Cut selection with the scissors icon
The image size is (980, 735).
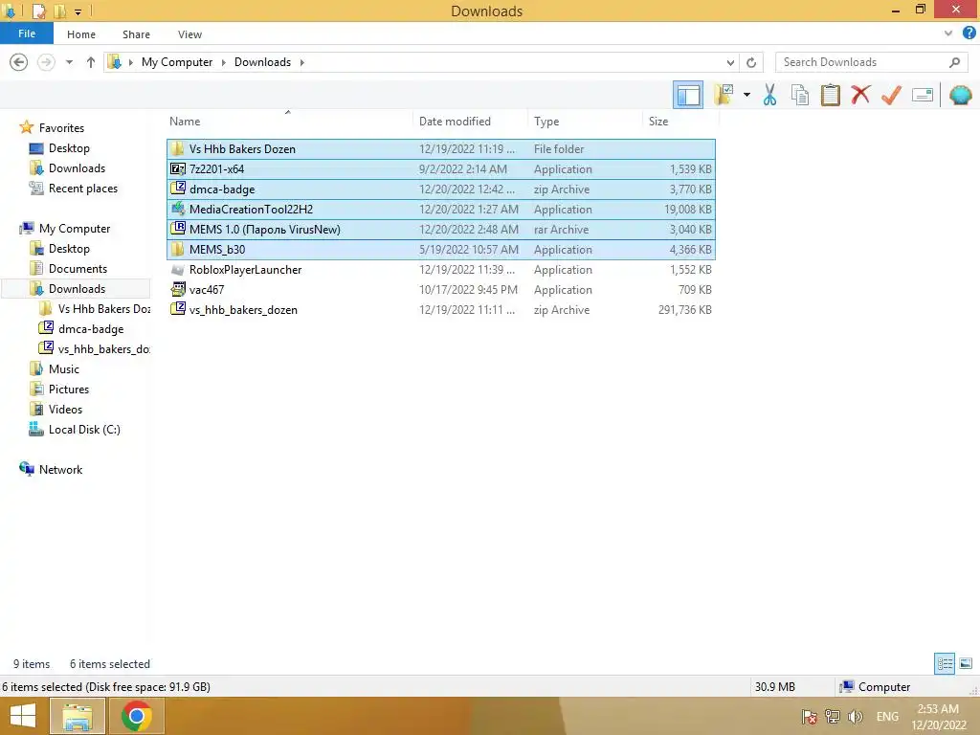click(x=769, y=95)
